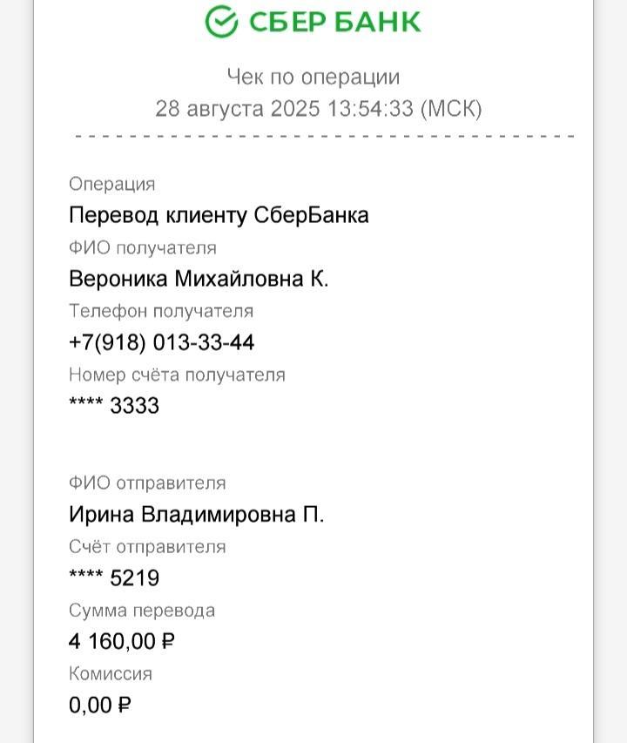Select sender name Ирина Владимировна П.
627x743 pixels.
[197, 515]
